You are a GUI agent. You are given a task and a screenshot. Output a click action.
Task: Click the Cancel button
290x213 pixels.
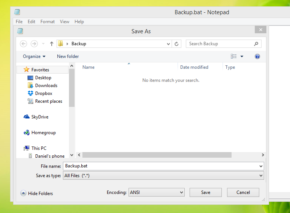[x=243, y=192]
